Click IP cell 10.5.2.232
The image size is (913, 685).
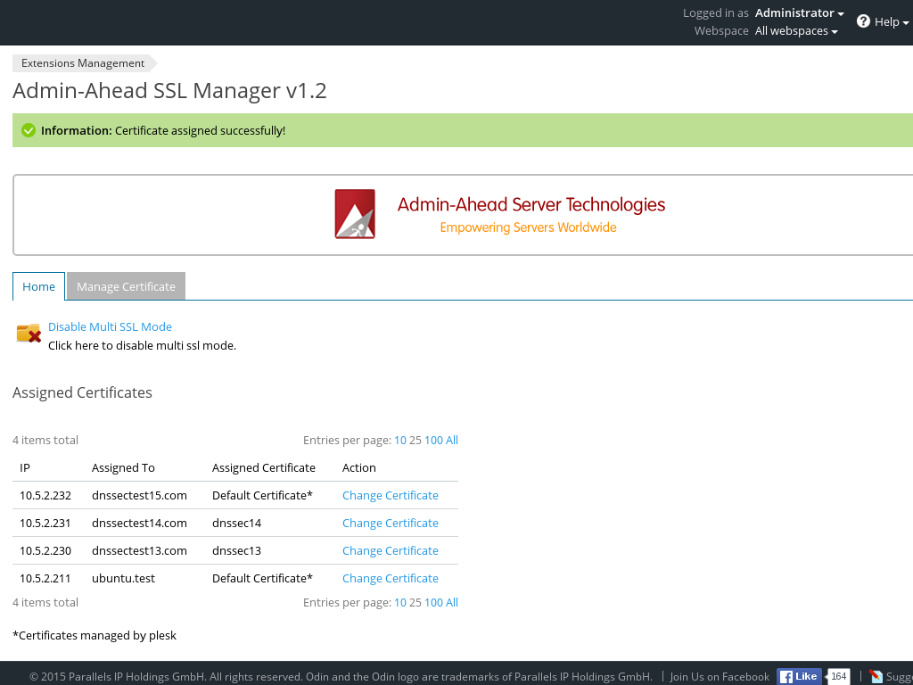pyautogui.click(x=45, y=495)
